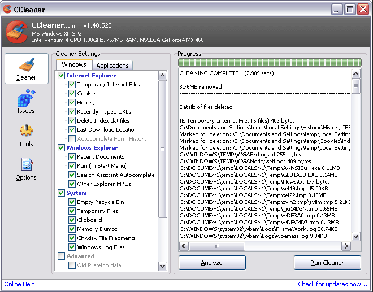The width and height of the screenshot is (373, 292).
Task: Toggle the System group checkbox
Action: click(x=62, y=193)
